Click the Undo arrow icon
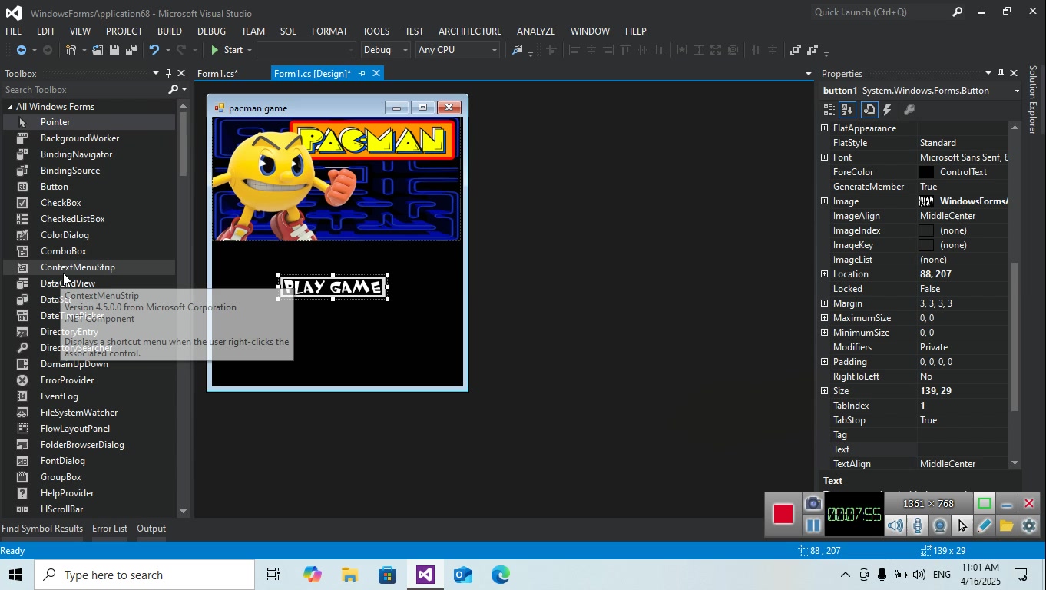Screen dimensions: 1046x590 click(x=154, y=50)
